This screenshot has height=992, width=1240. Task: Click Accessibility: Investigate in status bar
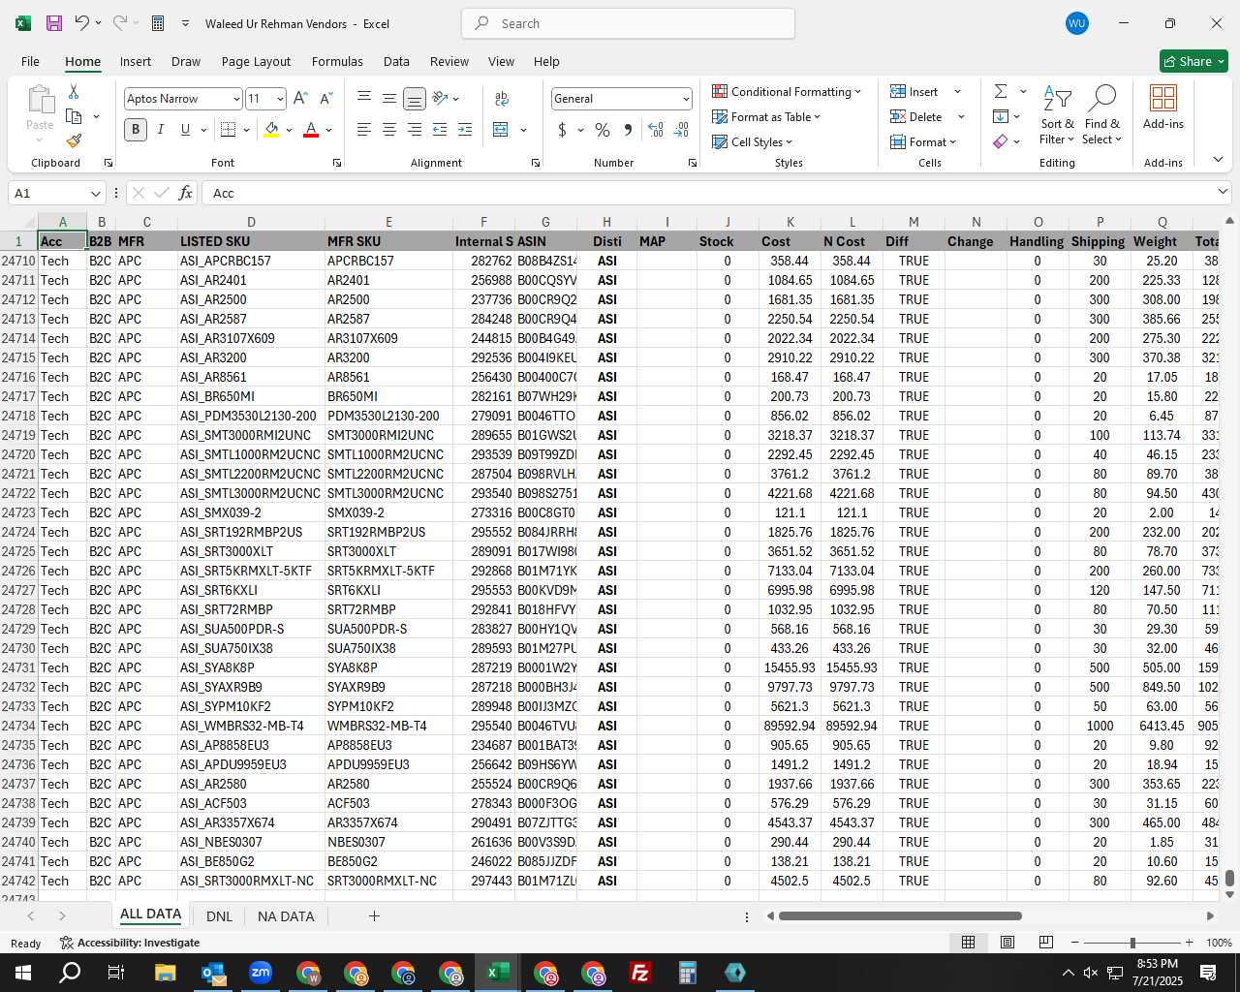tap(130, 943)
